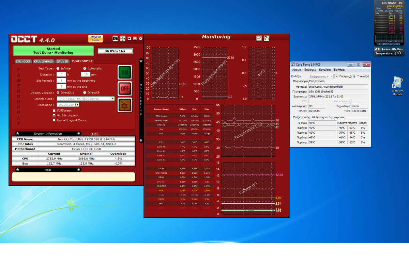Enable the FullScreen checkbox
409x273 pixels.
point(54,110)
